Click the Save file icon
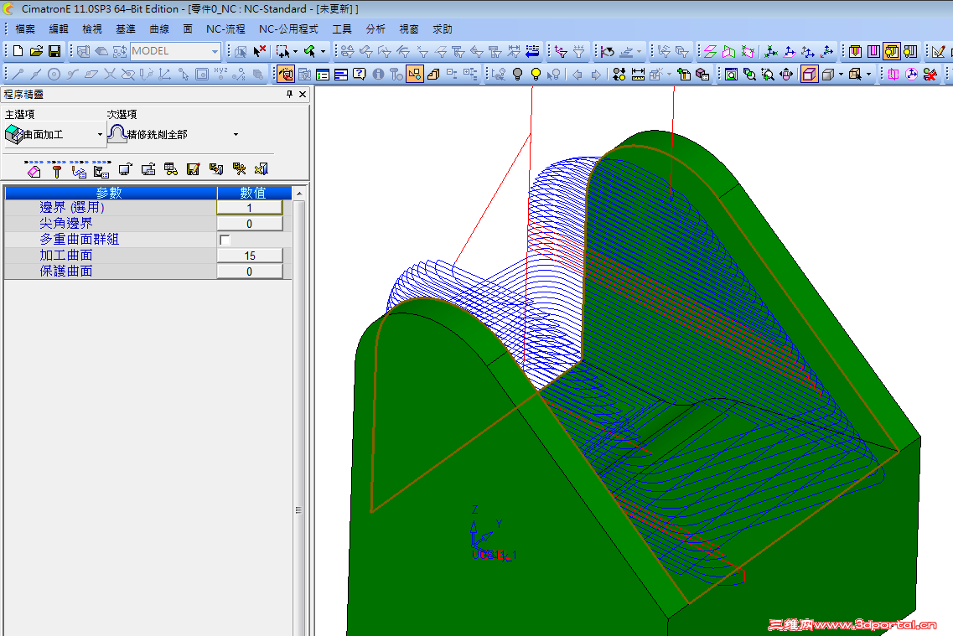Image resolution: width=953 pixels, height=636 pixels. point(54,51)
